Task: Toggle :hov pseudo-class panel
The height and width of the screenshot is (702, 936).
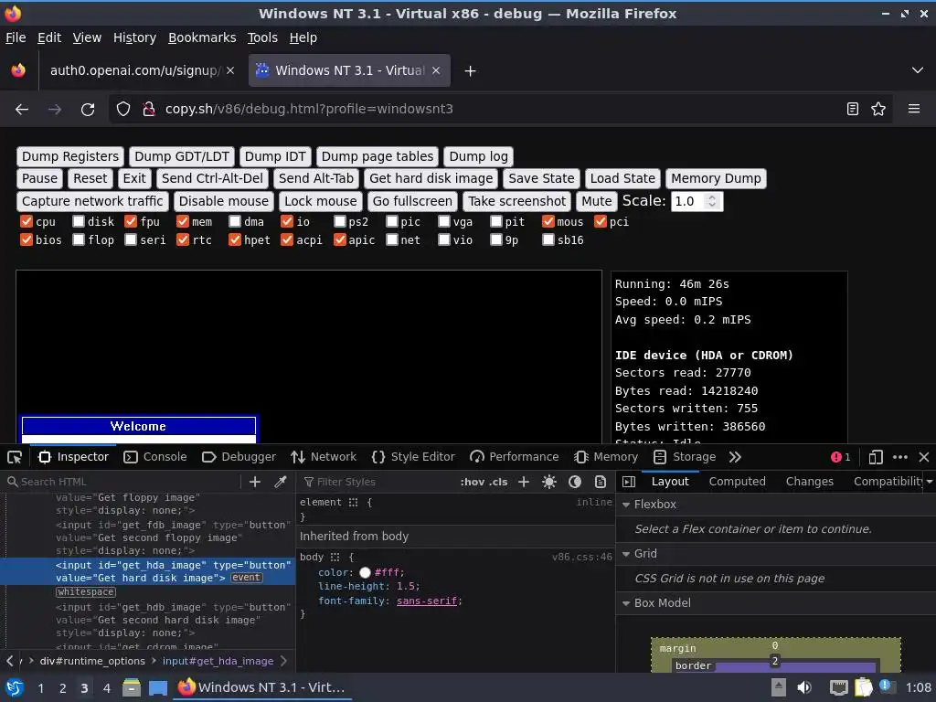Action: (472, 482)
